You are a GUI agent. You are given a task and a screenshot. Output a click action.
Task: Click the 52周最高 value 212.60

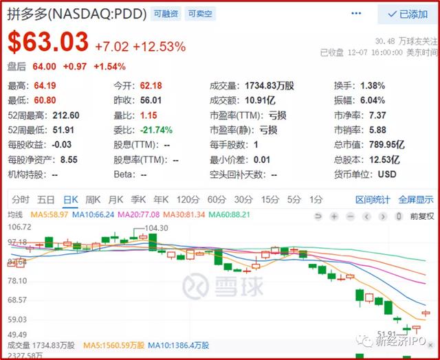[x=66, y=115]
